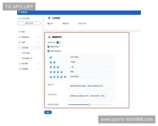
Task: Select the 关闭 radio button under 工作时间
Action: pos(48,24)
